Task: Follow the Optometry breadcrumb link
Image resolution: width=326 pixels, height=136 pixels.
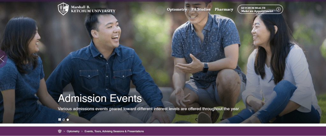Action: [73, 131]
